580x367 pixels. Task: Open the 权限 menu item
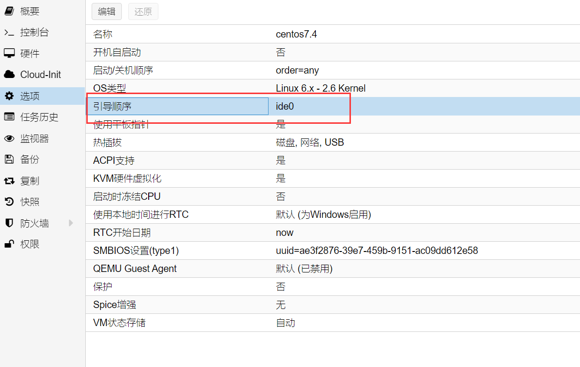(x=29, y=244)
